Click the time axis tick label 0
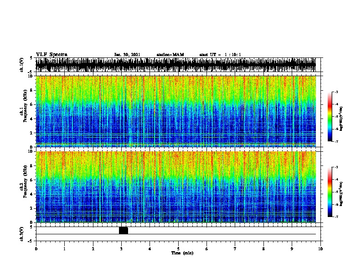 click(36, 248)
